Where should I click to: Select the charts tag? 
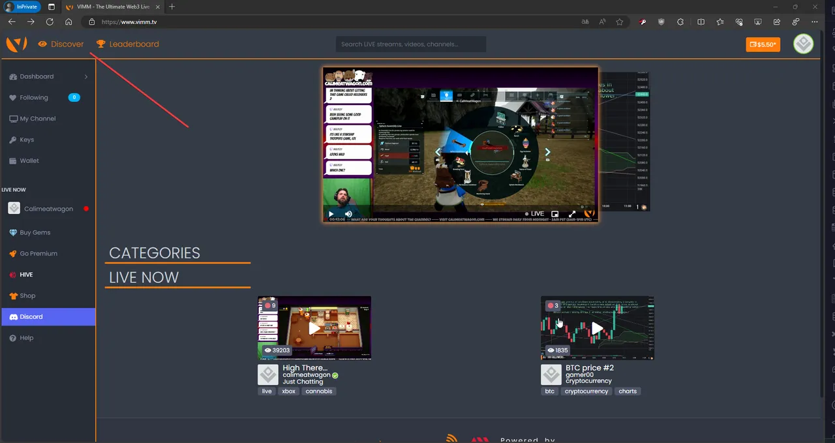tap(628, 391)
